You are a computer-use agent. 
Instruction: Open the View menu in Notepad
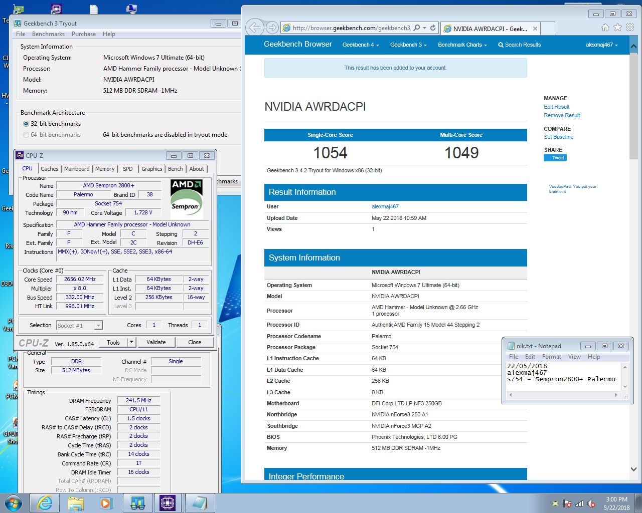pyautogui.click(x=574, y=357)
